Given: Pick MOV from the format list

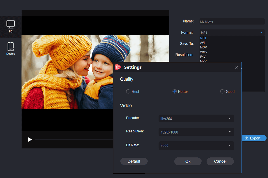Looking at the screenshot, I should point(204,48).
